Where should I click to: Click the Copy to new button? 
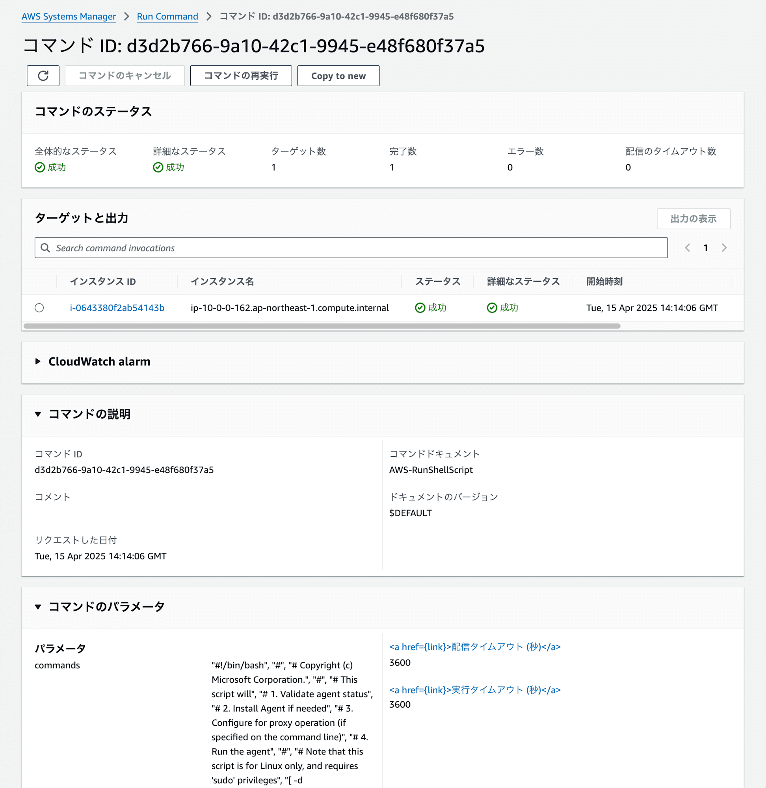click(x=338, y=76)
